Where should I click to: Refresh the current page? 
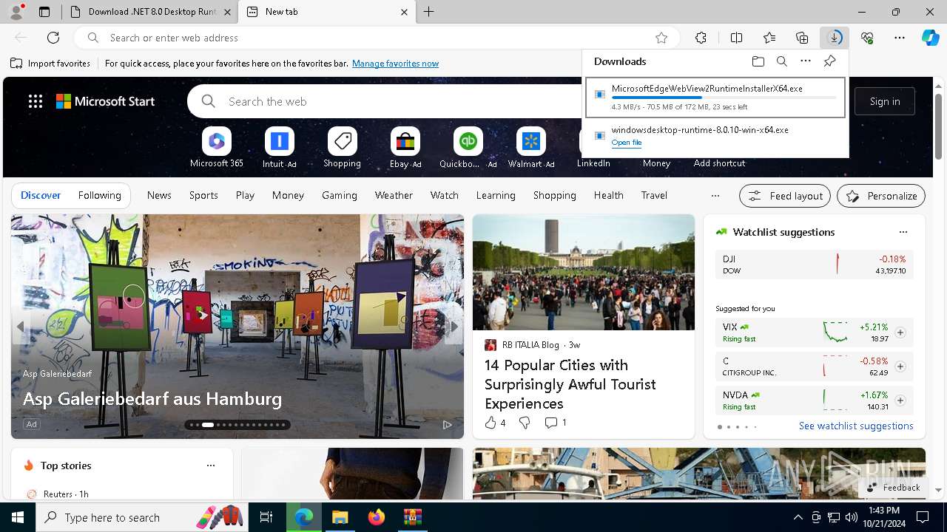click(53, 38)
